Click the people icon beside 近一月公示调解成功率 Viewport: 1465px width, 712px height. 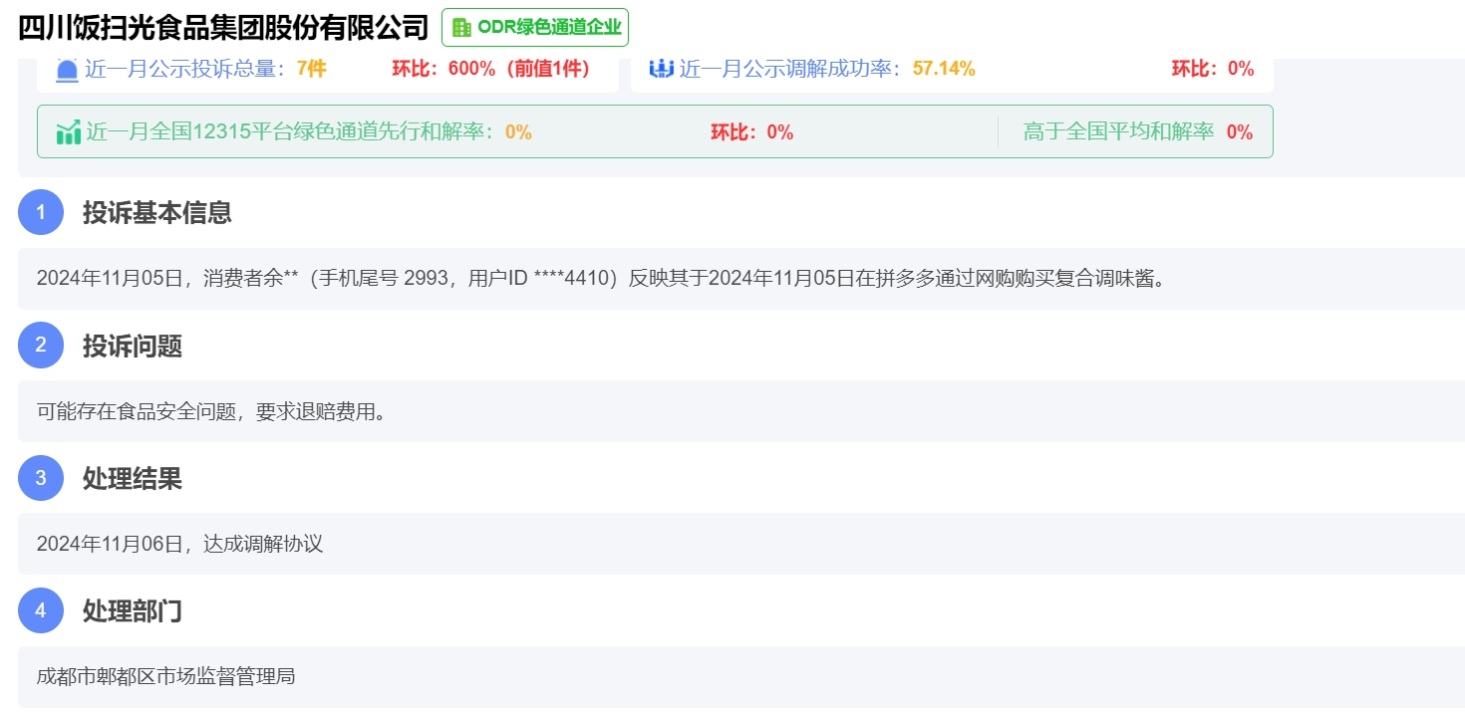coord(662,69)
